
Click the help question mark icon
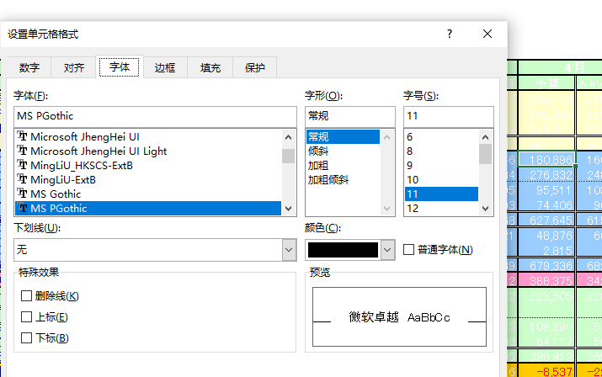450,34
